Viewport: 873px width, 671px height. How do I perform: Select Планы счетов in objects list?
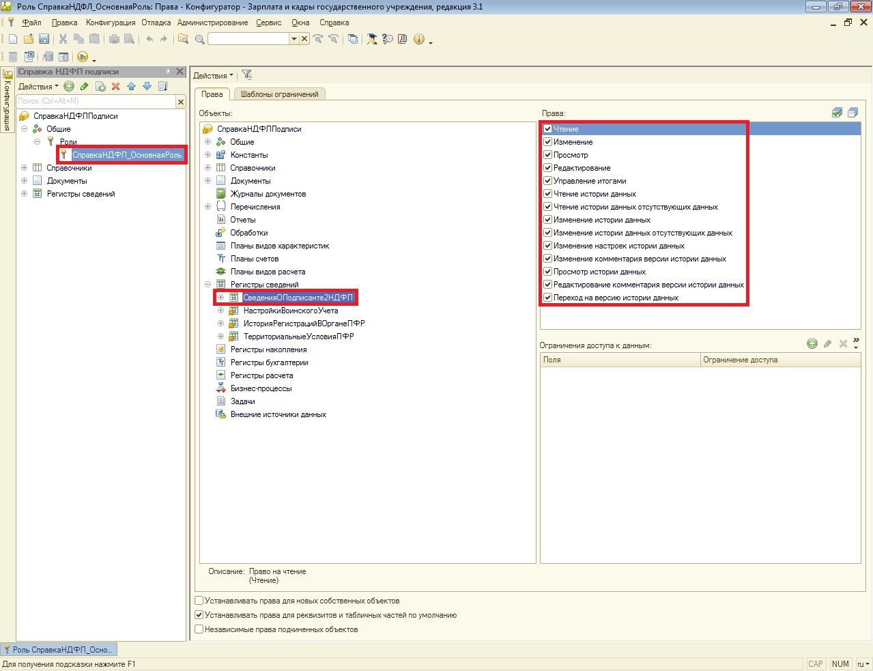click(x=255, y=259)
